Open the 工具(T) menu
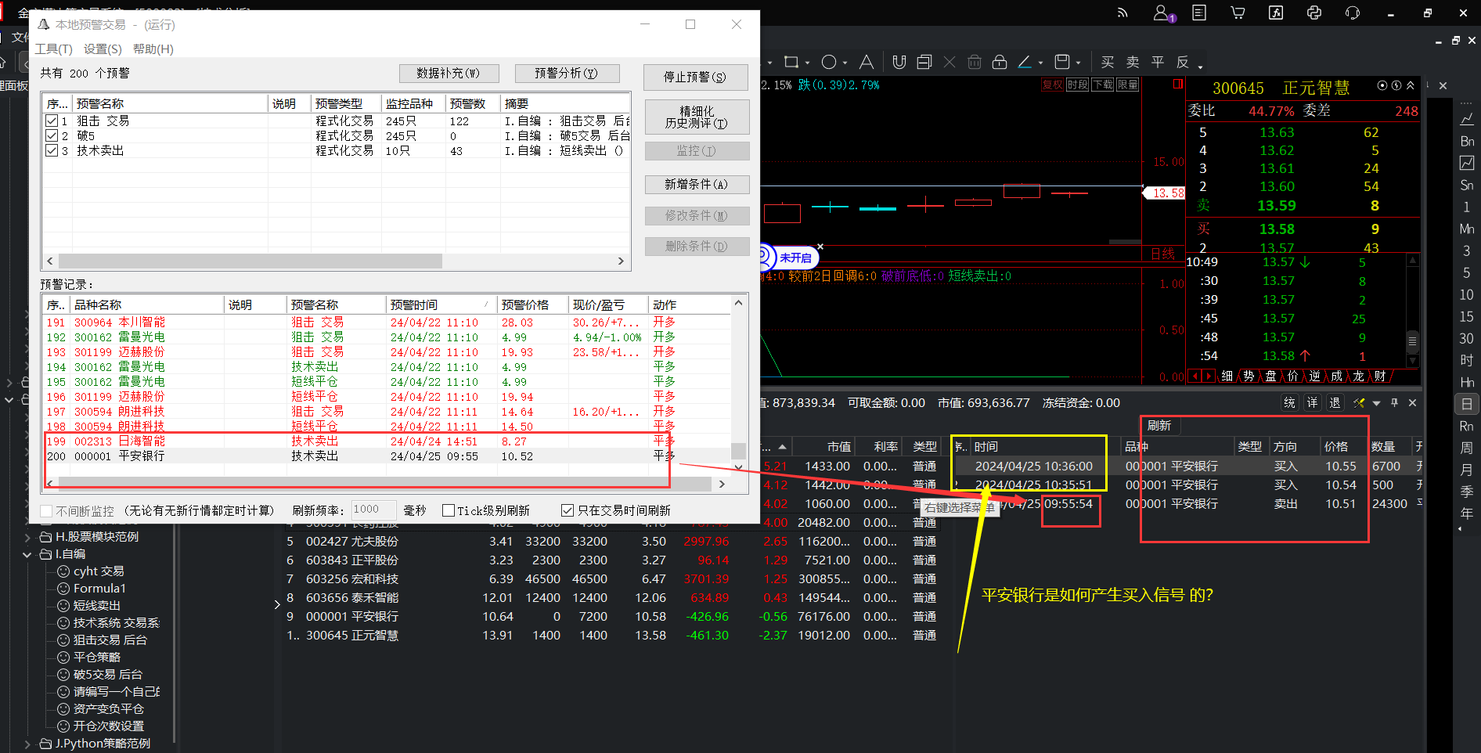 (53, 49)
